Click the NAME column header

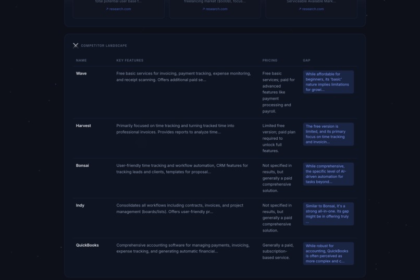click(81, 60)
